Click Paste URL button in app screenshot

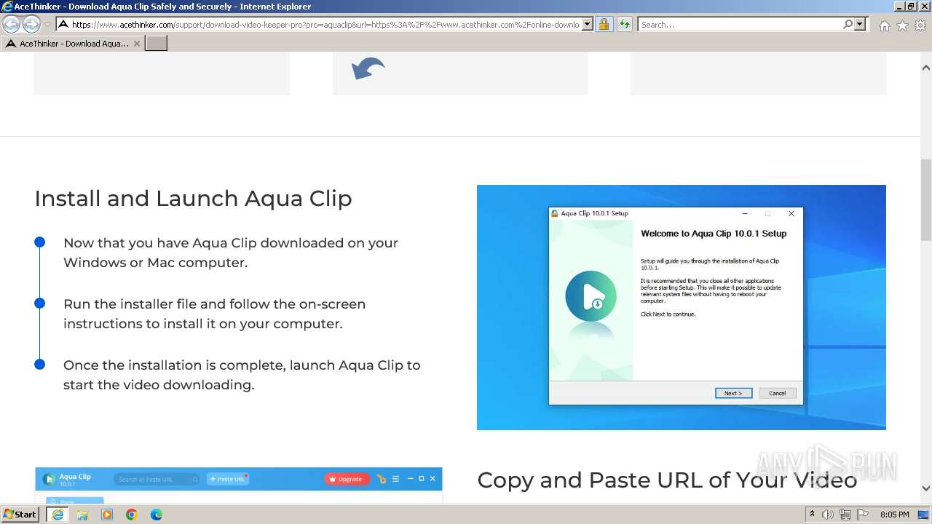point(228,479)
